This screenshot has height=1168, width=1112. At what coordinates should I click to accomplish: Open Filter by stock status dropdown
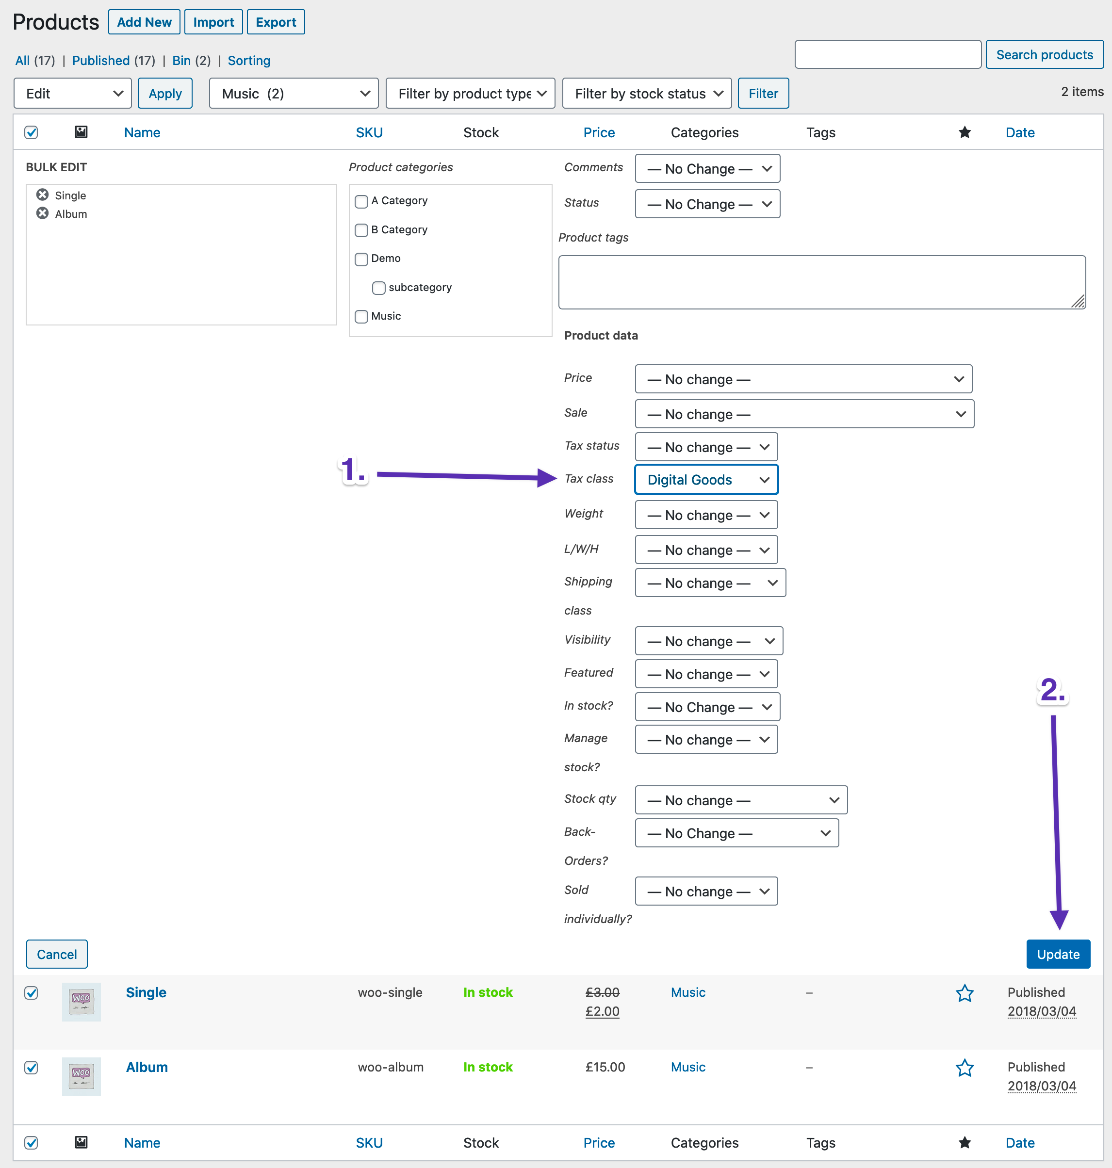point(647,94)
